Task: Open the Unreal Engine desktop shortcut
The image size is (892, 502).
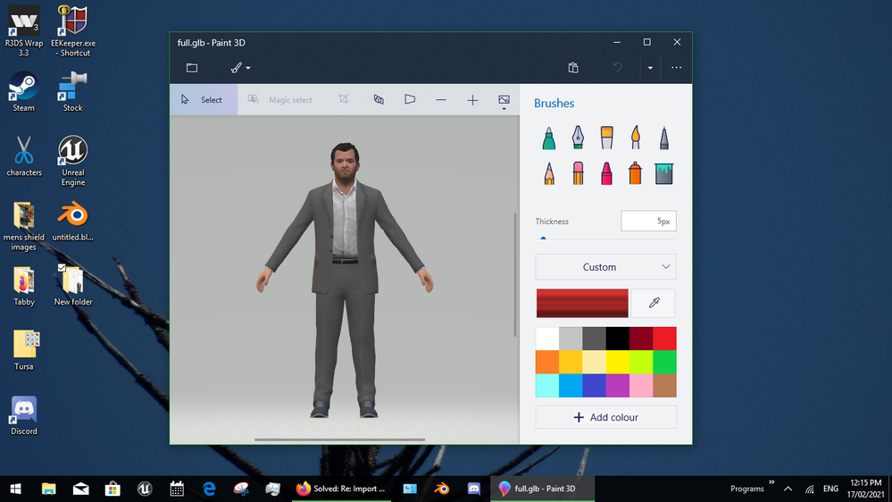Action: click(x=73, y=161)
